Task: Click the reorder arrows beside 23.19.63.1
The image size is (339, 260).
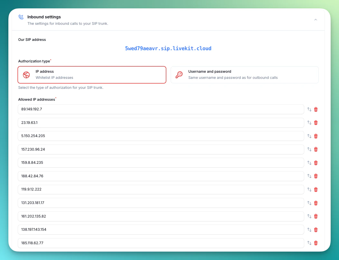Action: [x=309, y=123]
